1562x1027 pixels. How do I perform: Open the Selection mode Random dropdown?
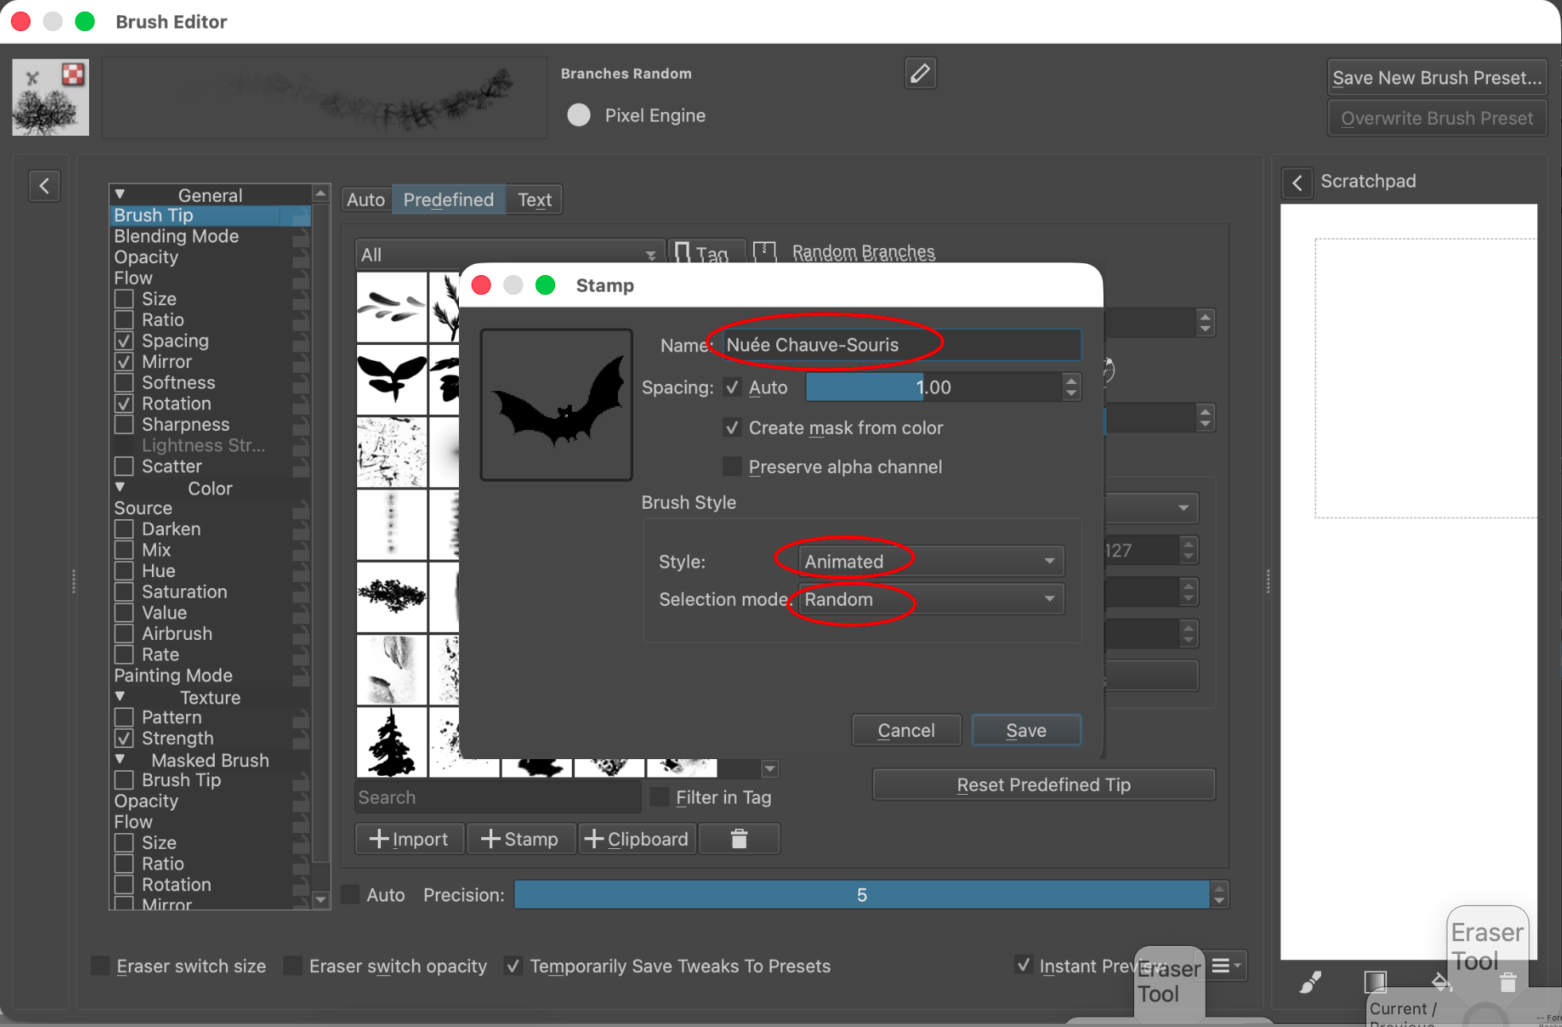click(931, 599)
